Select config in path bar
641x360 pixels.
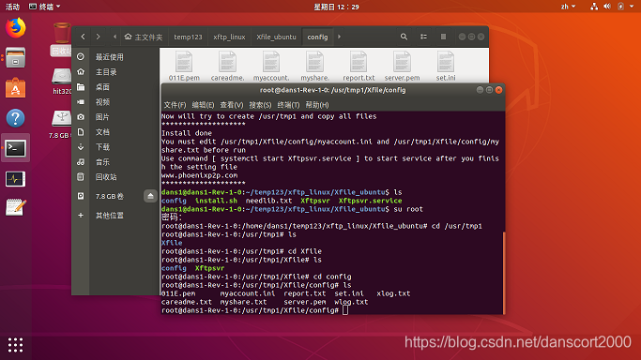pos(317,37)
